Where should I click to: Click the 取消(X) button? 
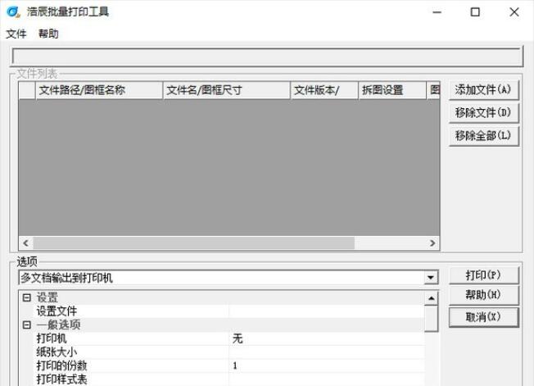click(x=483, y=317)
